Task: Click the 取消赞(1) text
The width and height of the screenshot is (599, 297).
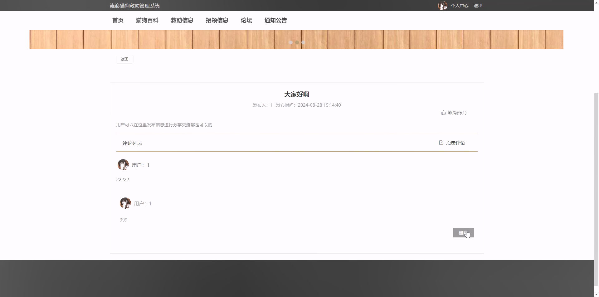Action: (x=457, y=113)
